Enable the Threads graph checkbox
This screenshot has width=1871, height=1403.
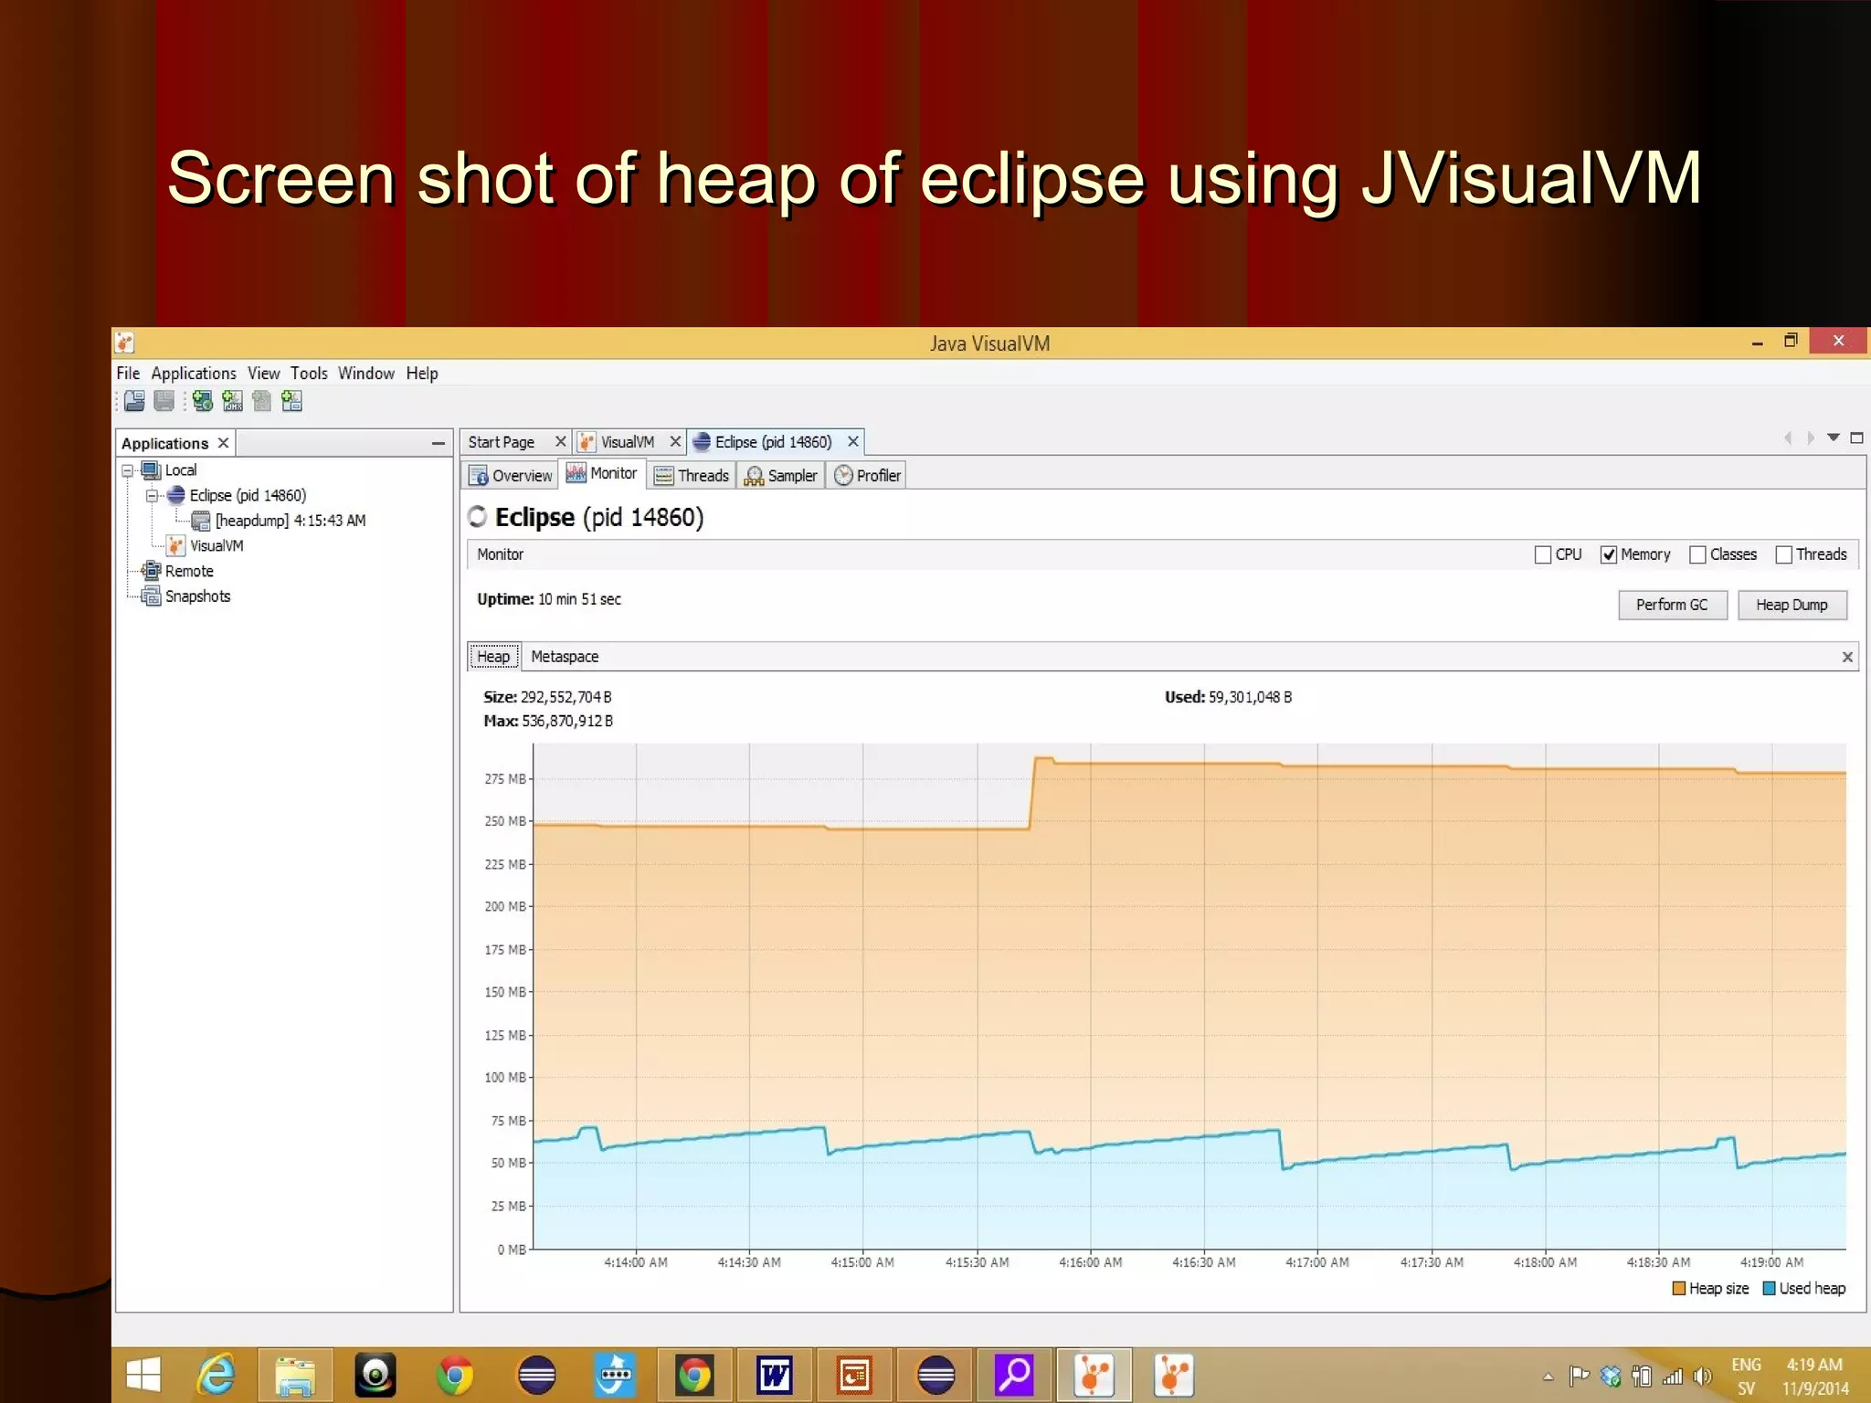(x=1783, y=554)
